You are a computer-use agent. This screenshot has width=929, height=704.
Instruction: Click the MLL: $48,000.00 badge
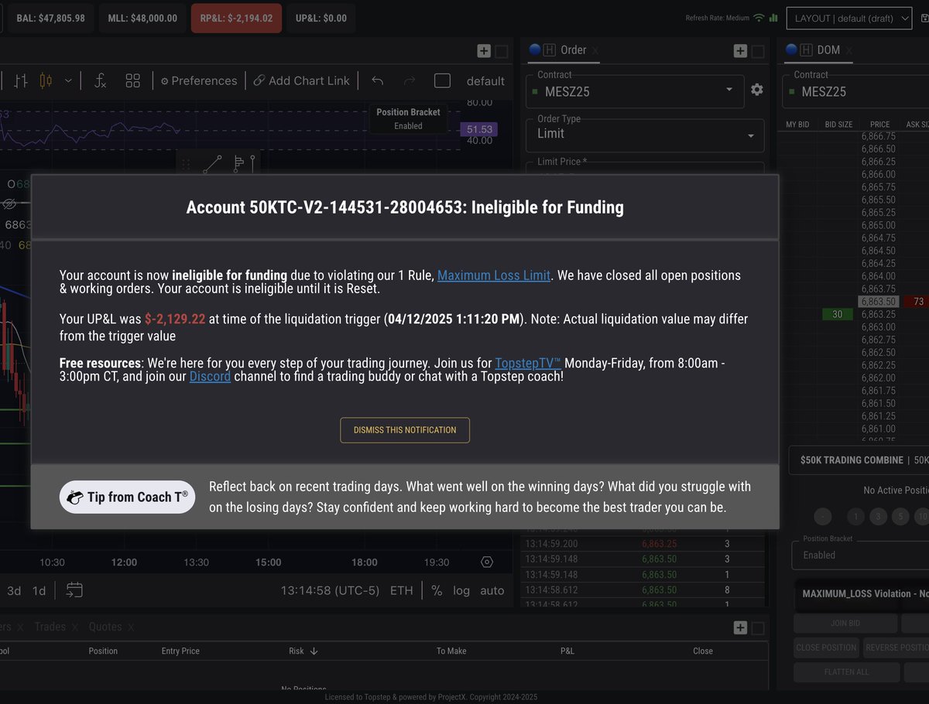click(x=142, y=19)
